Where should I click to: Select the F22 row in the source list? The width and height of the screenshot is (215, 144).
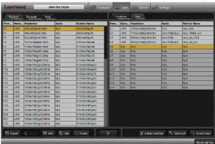(x=53, y=123)
